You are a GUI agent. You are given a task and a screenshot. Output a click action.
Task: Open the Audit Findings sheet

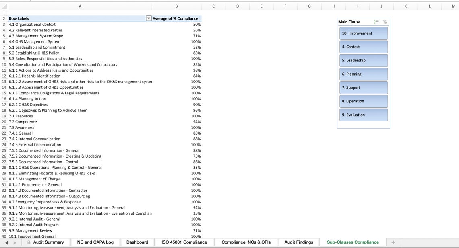(x=299, y=242)
